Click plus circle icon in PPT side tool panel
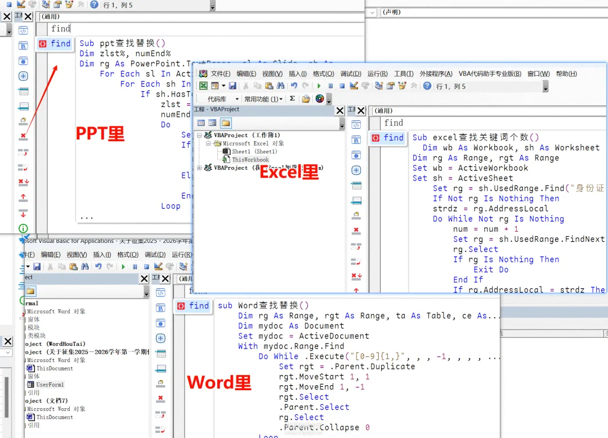Image resolution: width=608 pixels, height=438 pixels. pyautogui.click(x=23, y=76)
